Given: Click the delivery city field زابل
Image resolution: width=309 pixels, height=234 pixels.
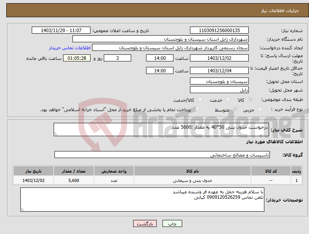Looking at the screenshot, I should coord(219,90).
